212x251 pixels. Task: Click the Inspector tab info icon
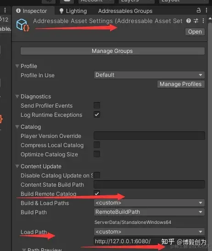click(x=18, y=11)
